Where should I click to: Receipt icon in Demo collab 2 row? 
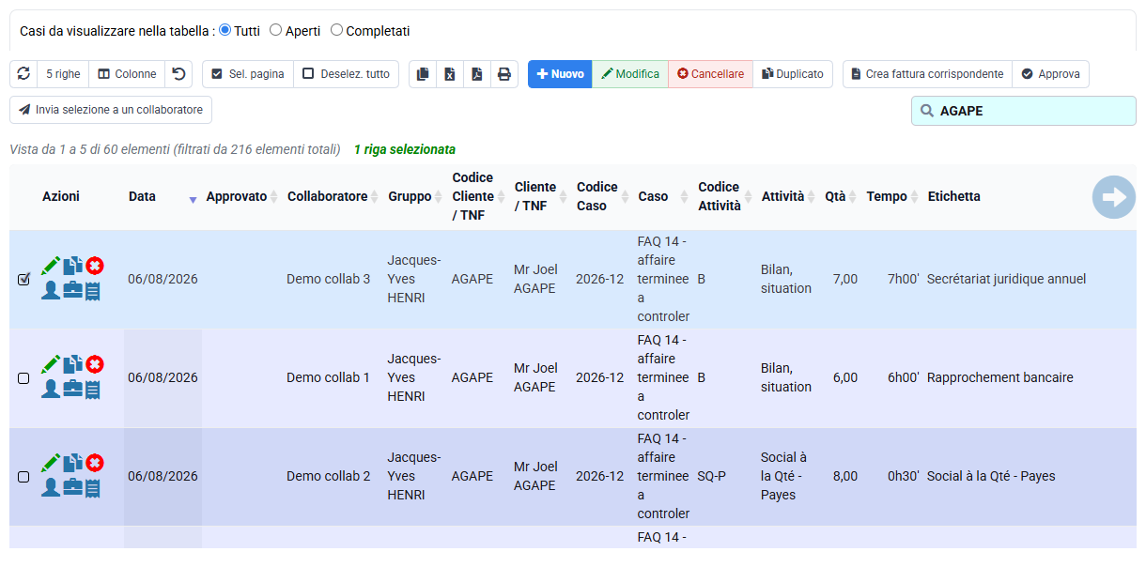point(93,487)
